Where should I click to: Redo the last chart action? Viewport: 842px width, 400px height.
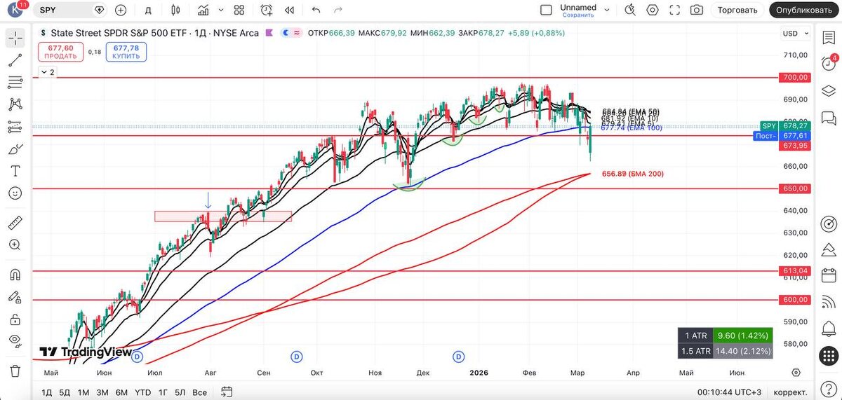coord(338,10)
